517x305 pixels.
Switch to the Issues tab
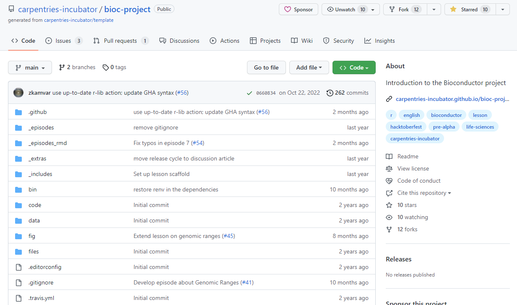point(64,41)
